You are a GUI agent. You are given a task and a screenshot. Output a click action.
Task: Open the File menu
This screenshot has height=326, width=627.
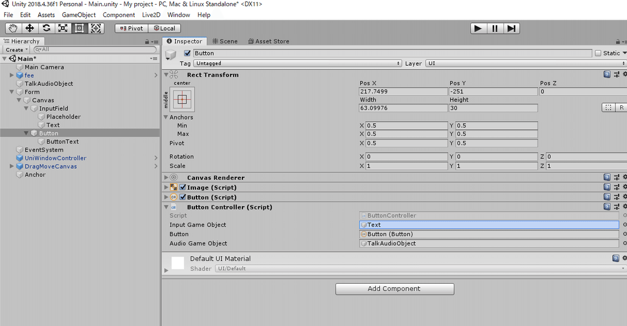[8, 15]
